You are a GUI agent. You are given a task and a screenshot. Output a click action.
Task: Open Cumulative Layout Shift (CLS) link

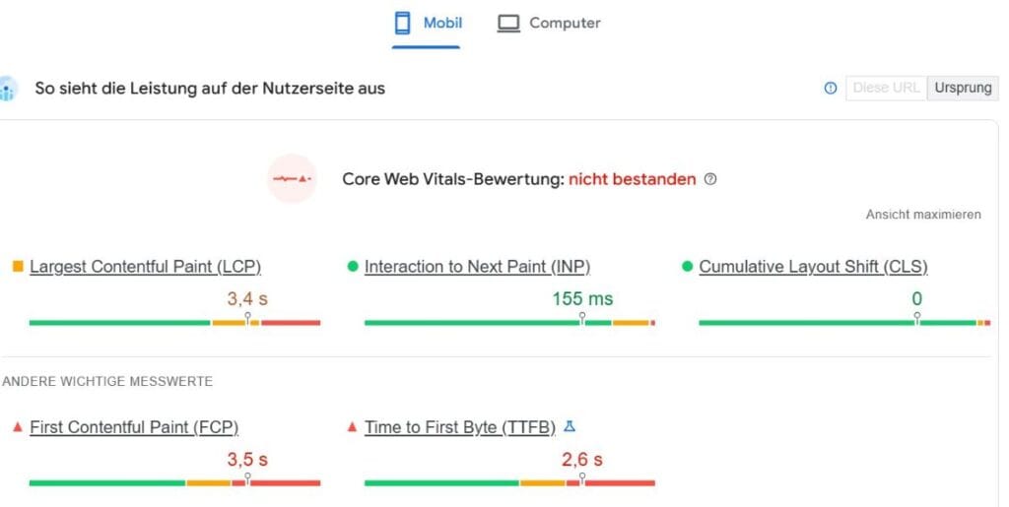tap(813, 267)
